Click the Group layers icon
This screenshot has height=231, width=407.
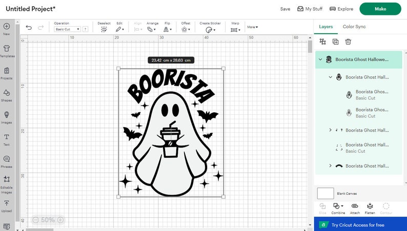click(322, 41)
